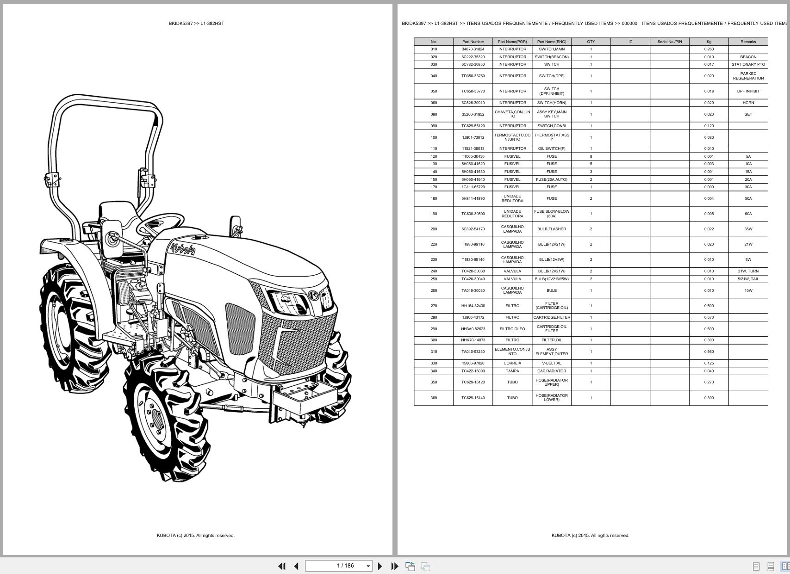790x574 pixels.
Task: Click the KUBOTA copyright footer on left page
Action: point(195,535)
